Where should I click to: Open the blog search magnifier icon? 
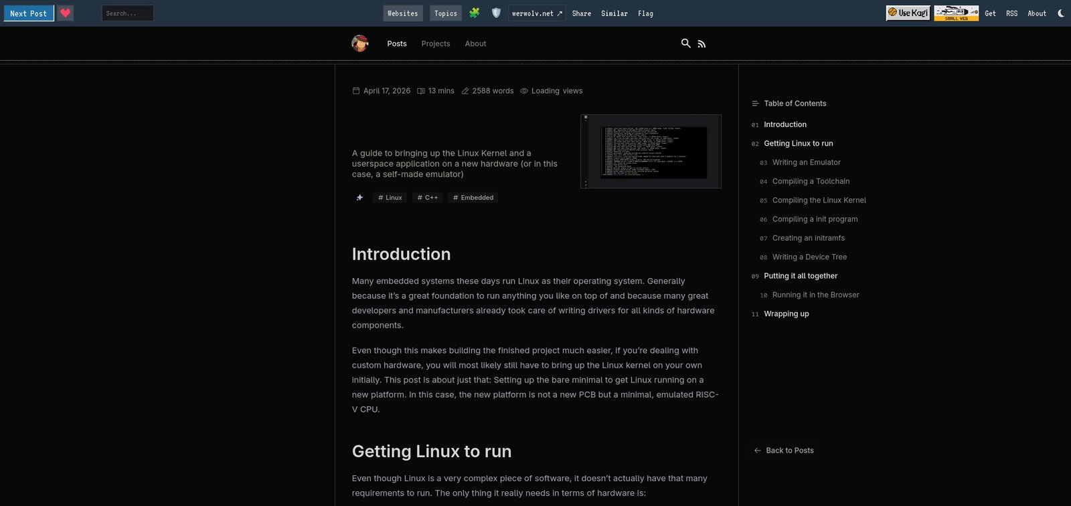685,43
